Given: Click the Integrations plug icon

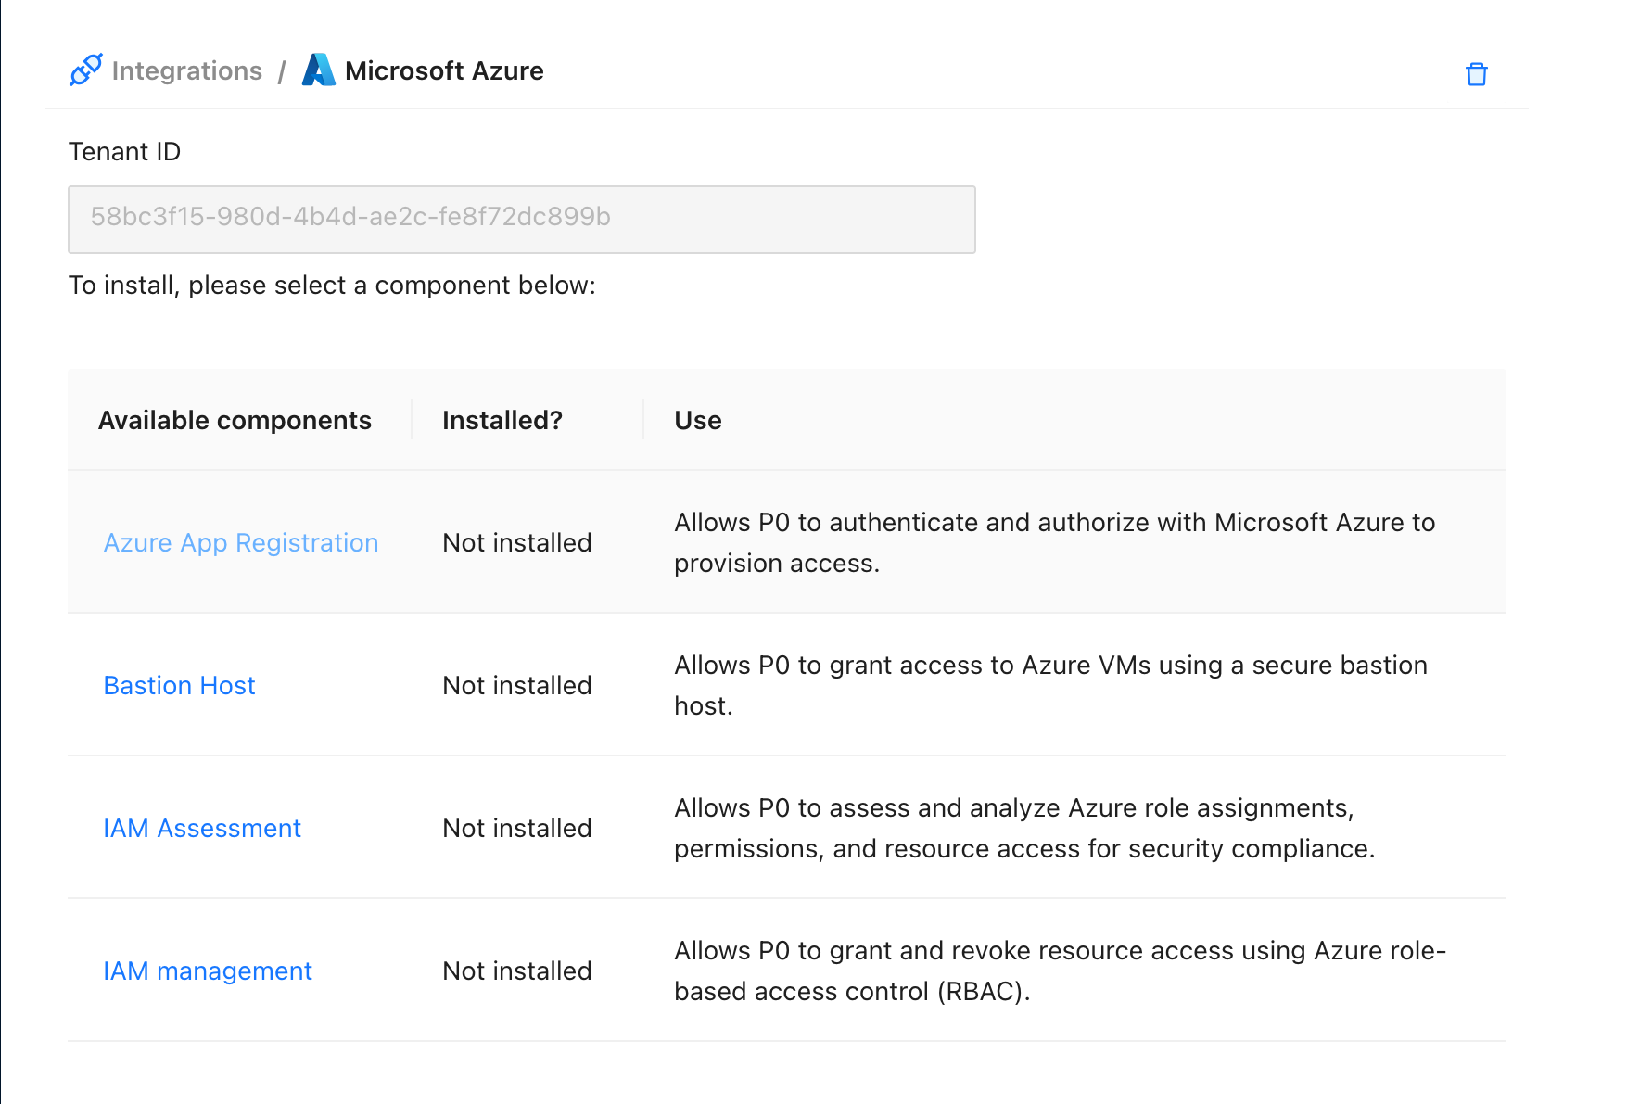Looking at the screenshot, I should point(86,70).
